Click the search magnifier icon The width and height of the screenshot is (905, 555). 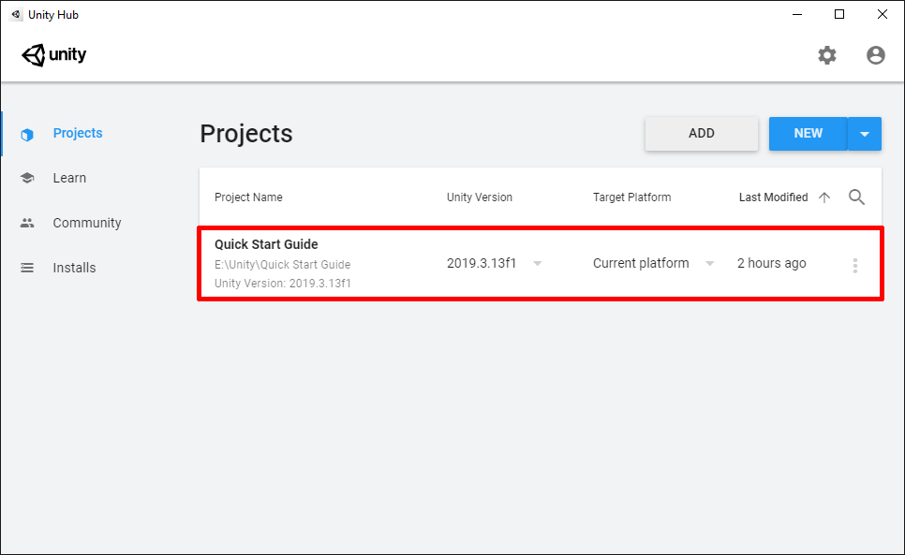tap(856, 197)
